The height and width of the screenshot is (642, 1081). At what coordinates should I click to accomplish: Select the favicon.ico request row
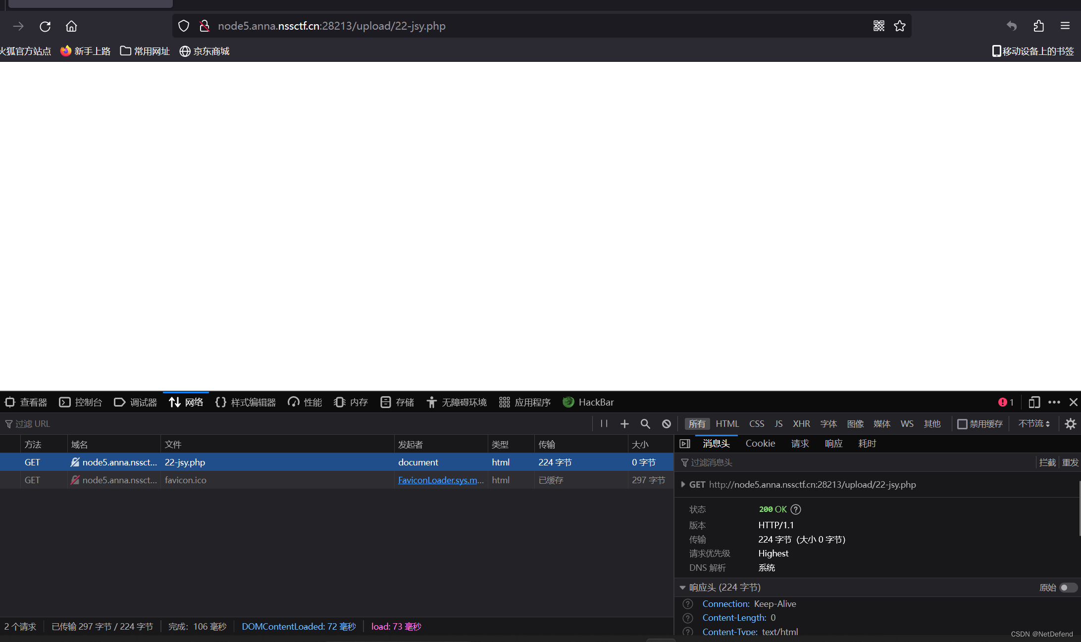click(x=337, y=480)
